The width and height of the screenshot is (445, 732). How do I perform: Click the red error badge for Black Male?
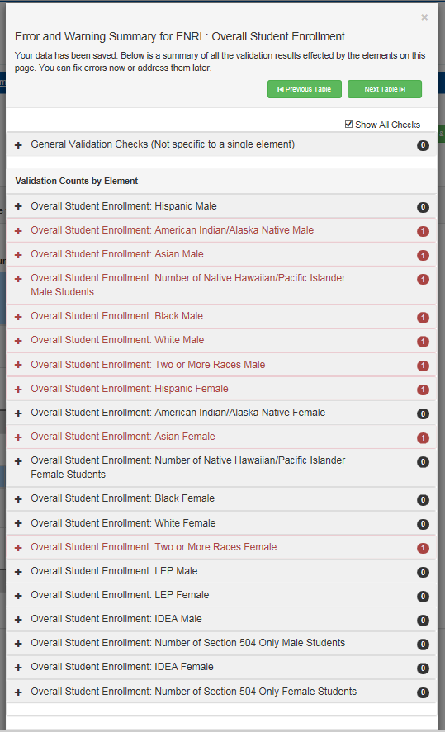(x=423, y=318)
